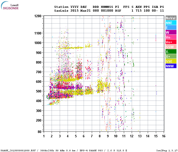Screen dimensions: 178x152
Task: Select the W purple legend swatch
Action: (171, 32)
